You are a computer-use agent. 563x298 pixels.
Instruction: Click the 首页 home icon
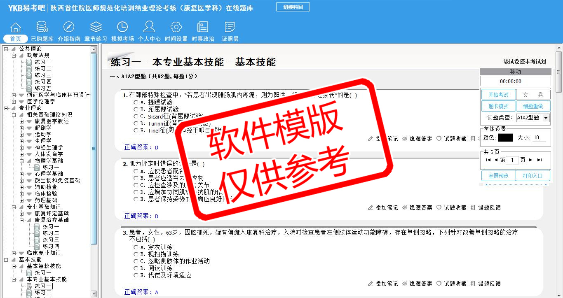(x=16, y=28)
